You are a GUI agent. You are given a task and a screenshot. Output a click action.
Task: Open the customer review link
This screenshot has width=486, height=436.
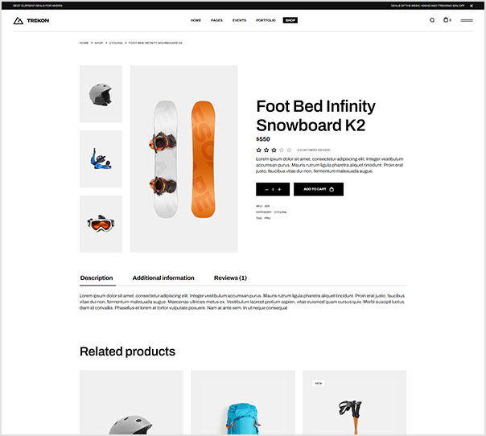(313, 150)
